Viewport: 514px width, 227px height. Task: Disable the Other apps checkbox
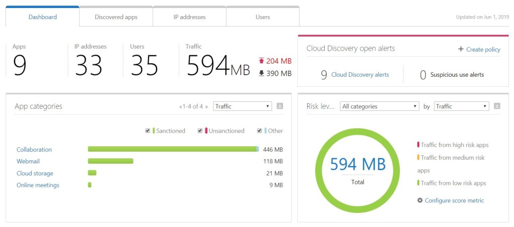pos(260,131)
